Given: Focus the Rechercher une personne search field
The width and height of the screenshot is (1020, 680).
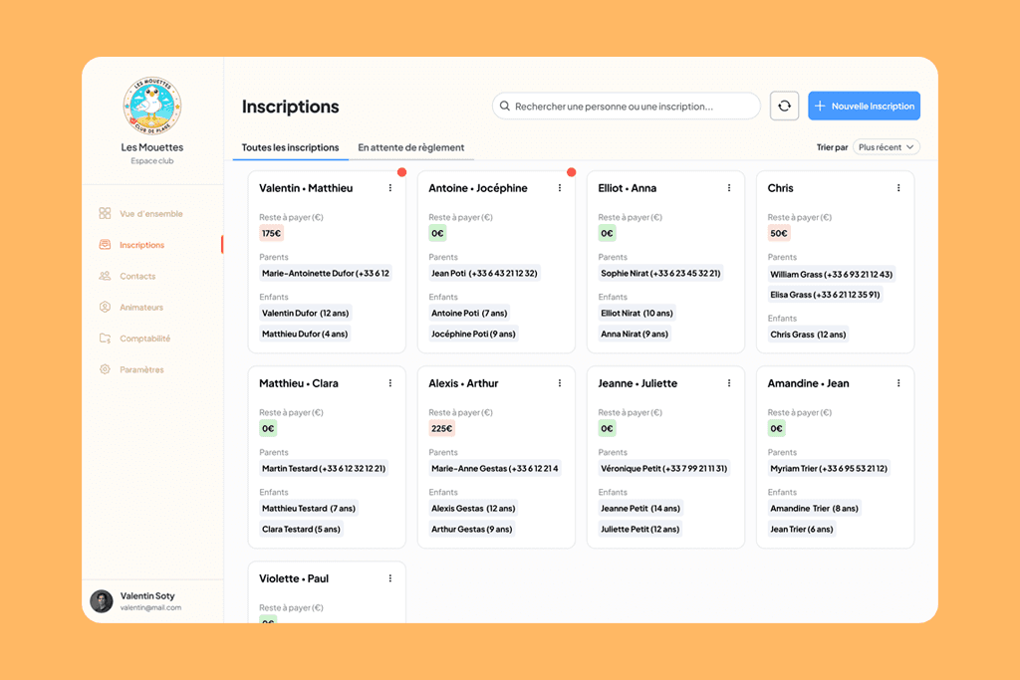Looking at the screenshot, I should [x=626, y=106].
